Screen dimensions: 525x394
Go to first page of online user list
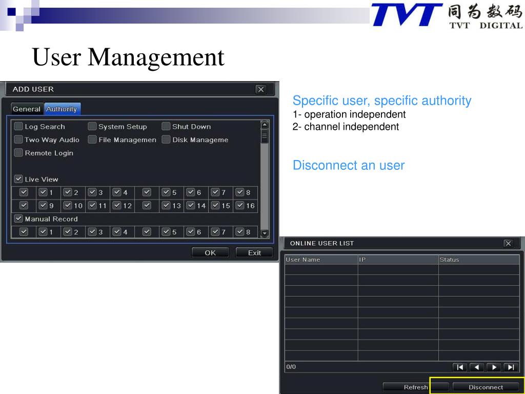pos(460,367)
